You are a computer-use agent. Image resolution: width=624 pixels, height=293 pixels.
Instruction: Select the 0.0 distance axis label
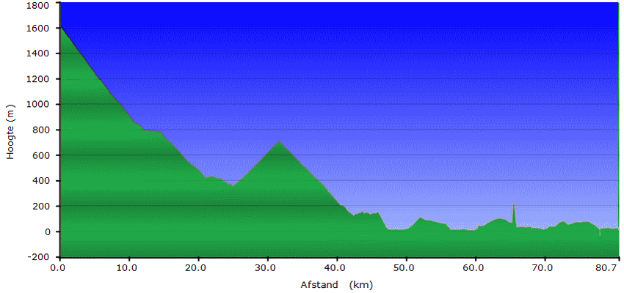point(59,268)
